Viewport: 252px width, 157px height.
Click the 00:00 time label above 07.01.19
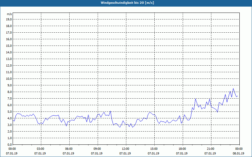coord(12,149)
